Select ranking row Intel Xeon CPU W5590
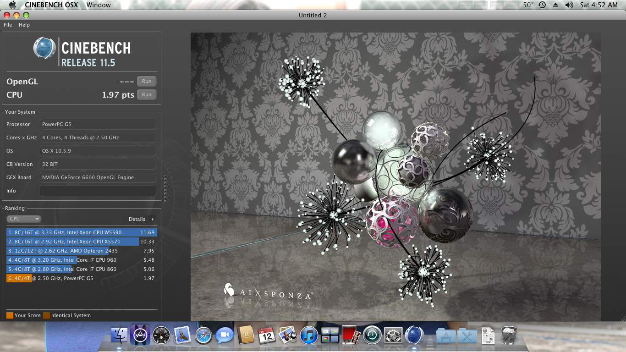Image resolution: width=626 pixels, height=352 pixels. [x=82, y=232]
